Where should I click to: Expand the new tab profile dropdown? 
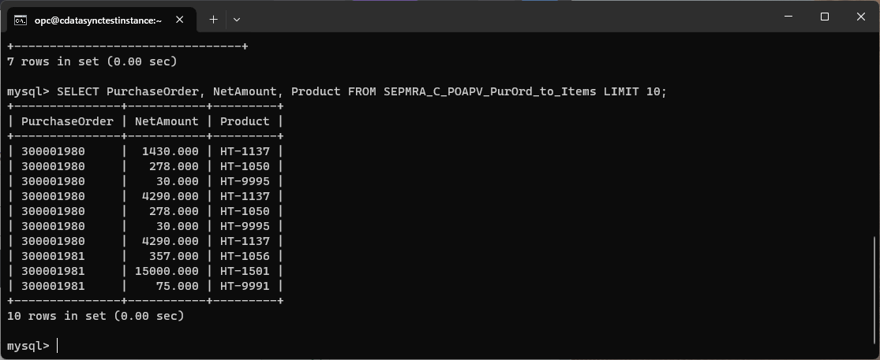tap(236, 19)
